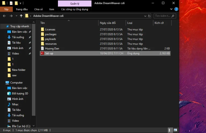Image resolution: width=206 pixels, height=133 pixels.
Task: Select Computer in navigation pane
Action: click(16, 83)
